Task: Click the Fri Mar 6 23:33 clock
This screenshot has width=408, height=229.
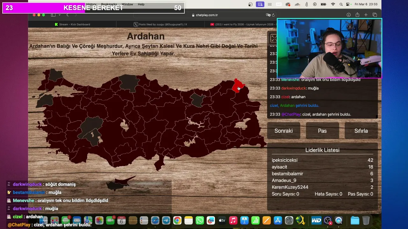Action: point(366,4)
